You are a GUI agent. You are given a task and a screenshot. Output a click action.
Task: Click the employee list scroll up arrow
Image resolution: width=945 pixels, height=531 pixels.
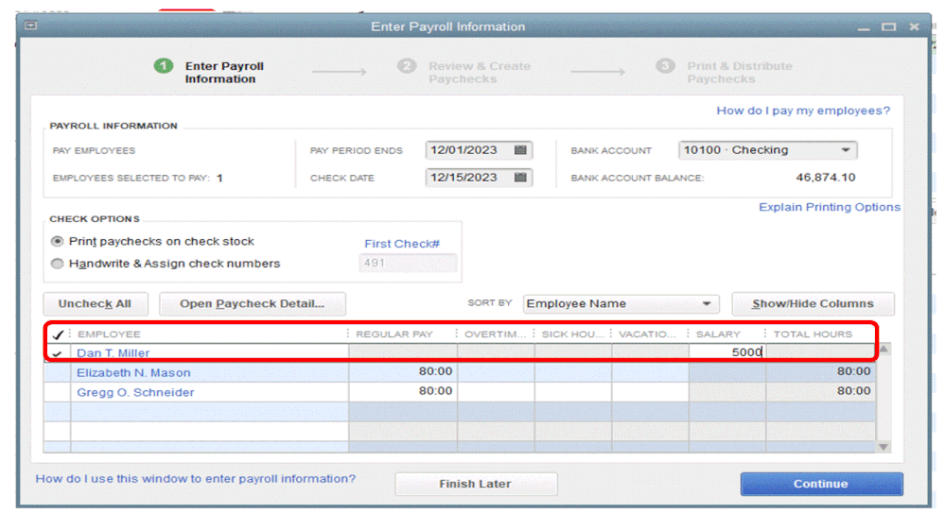click(884, 350)
